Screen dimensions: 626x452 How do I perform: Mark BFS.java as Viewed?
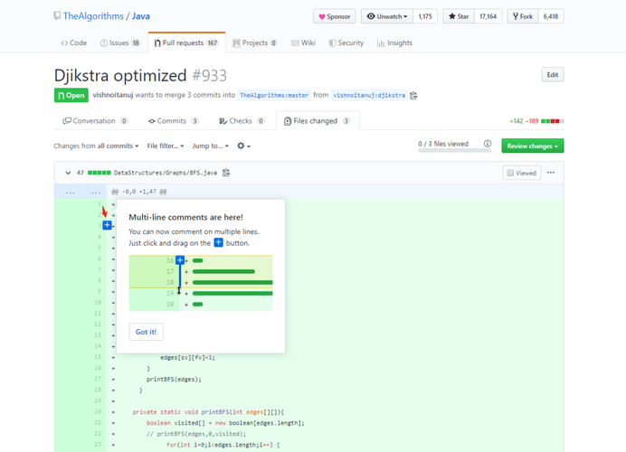point(522,173)
